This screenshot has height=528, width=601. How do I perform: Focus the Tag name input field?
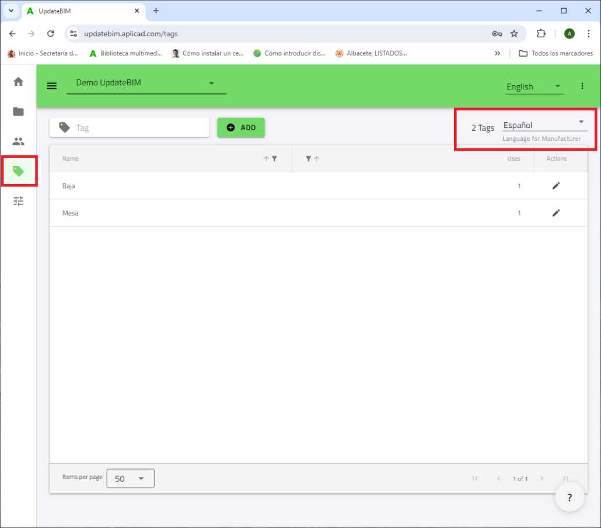(130, 128)
